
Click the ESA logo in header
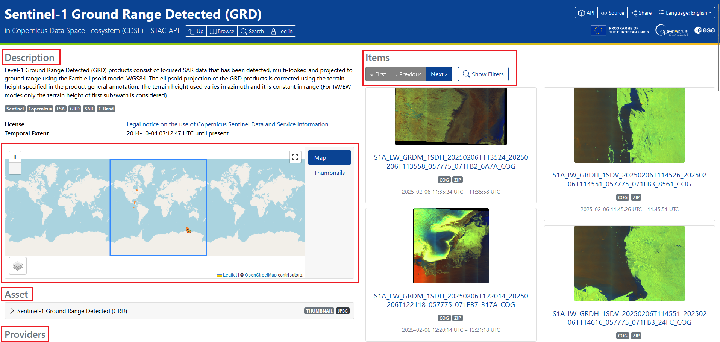pos(705,30)
